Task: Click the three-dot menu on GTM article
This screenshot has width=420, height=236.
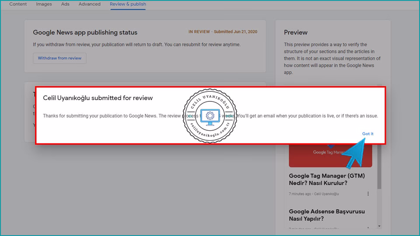Action: click(x=368, y=194)
